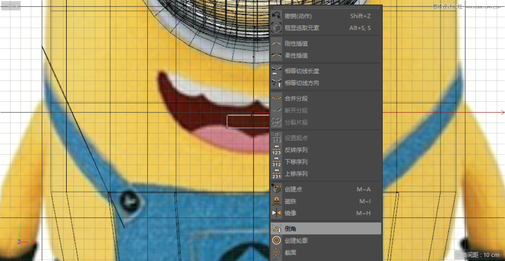Select 上移序列 to shift sequence up
The width and height of the screenshot is (505, 261).
tap(297, 173)
